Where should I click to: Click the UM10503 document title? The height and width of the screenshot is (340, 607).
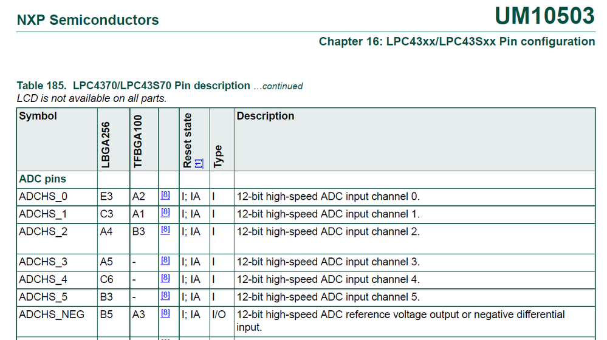pos(544,16)
